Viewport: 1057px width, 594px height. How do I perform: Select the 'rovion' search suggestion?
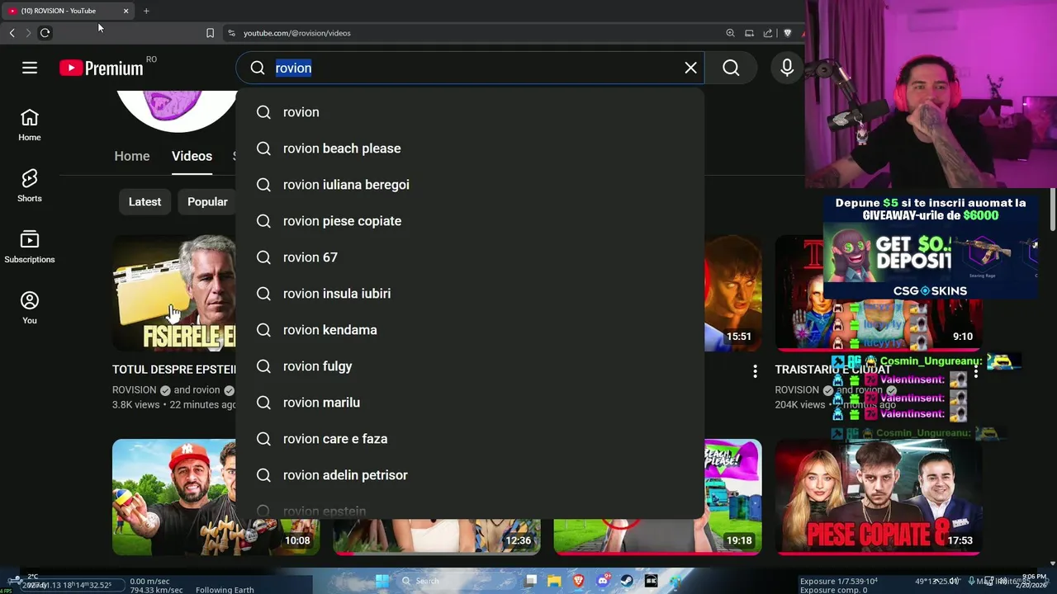point(470,112)
